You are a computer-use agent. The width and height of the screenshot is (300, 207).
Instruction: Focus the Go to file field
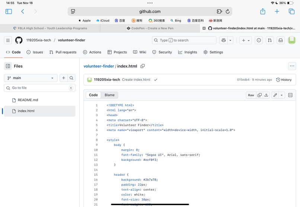[x=39, y=88]
